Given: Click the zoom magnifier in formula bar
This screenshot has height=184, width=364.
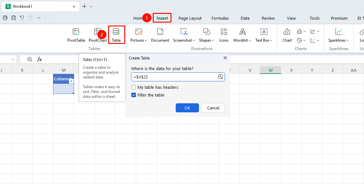Looking at the screenshot, I should tap(29, 59).
